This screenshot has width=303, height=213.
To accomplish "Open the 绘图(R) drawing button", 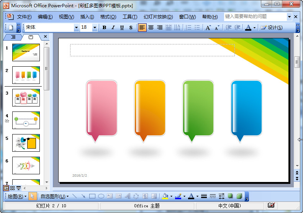I will (x=17, y=196).
